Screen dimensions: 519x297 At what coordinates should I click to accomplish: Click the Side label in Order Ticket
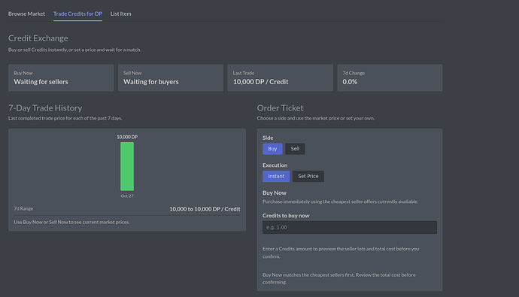point(268,138)
